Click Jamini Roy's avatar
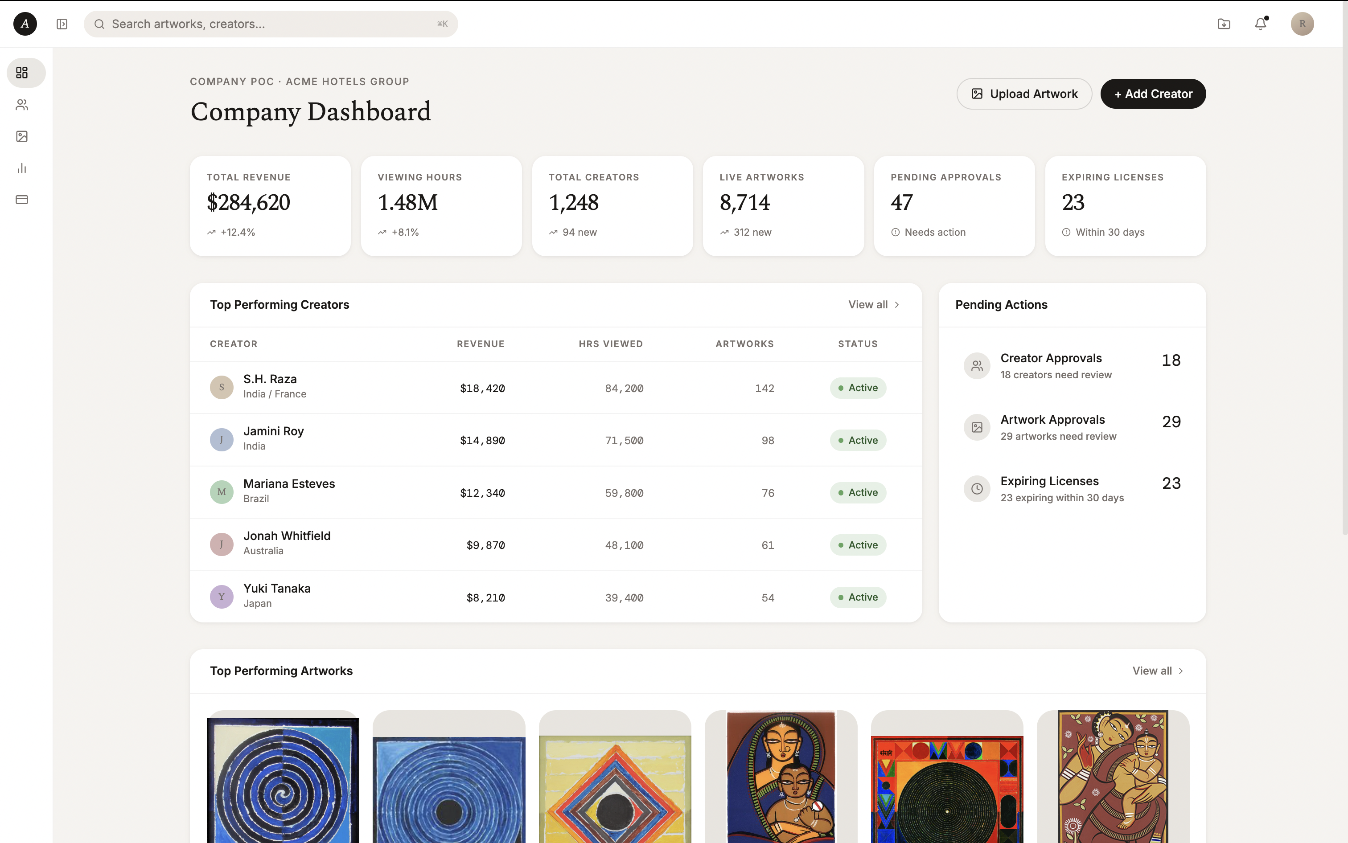The image size is (1348, 843). pyautogui.click(x=222, y=439)
